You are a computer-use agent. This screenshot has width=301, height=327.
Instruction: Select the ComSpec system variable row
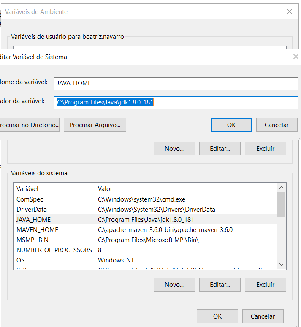[146, 199]
